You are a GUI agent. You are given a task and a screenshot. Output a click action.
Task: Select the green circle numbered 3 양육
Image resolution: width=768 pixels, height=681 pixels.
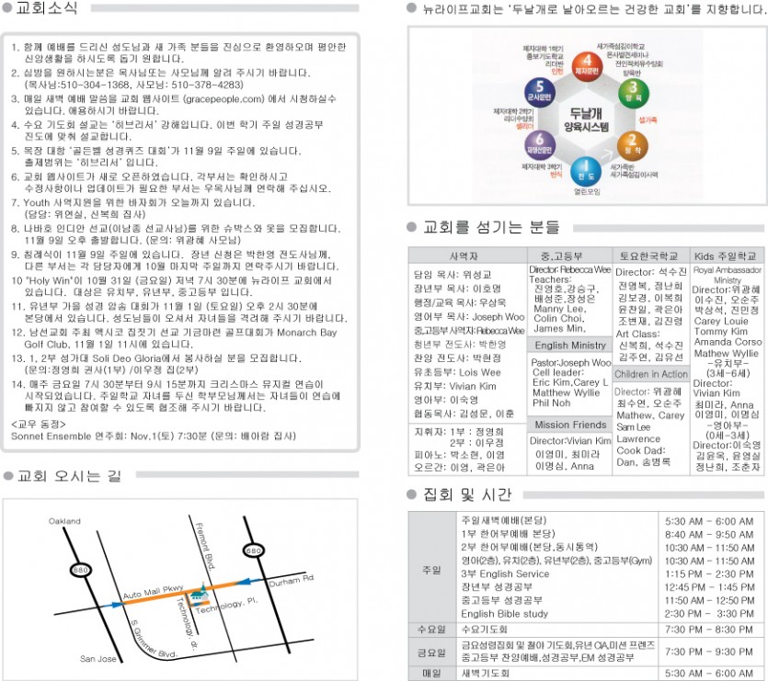coord(634,93)
